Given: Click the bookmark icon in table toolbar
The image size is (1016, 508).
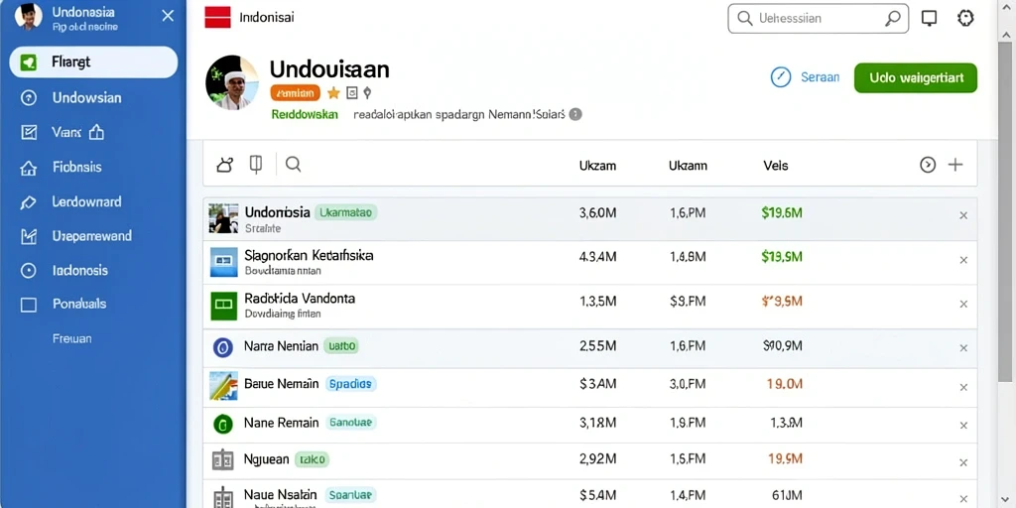Looking at the screenshot, I should tap(256, 166).
